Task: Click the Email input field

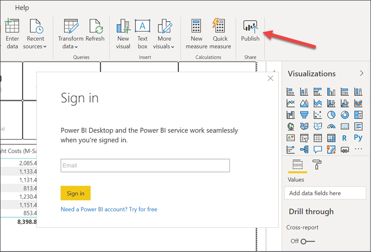Action: pyautogui.click(x=145, y=166)
